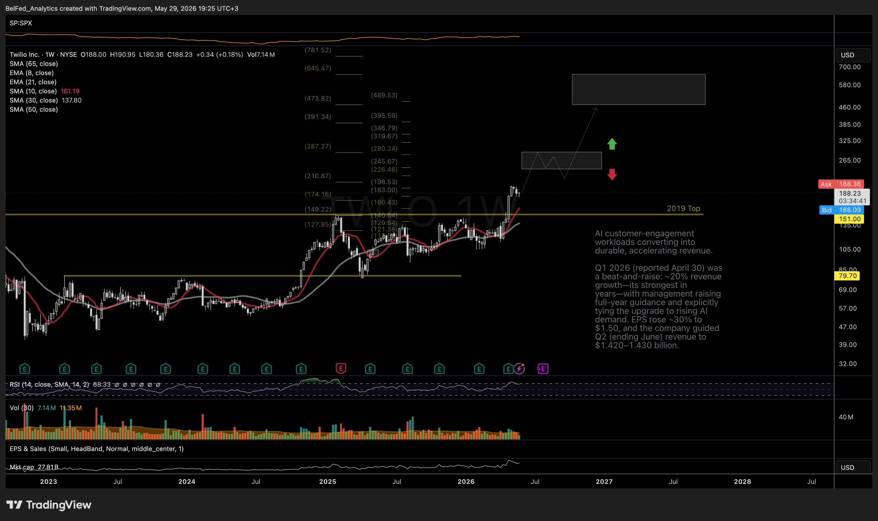Click the (287.27) Fibonacci level label
Screen dimensions: 878x521
pos(318,146)
